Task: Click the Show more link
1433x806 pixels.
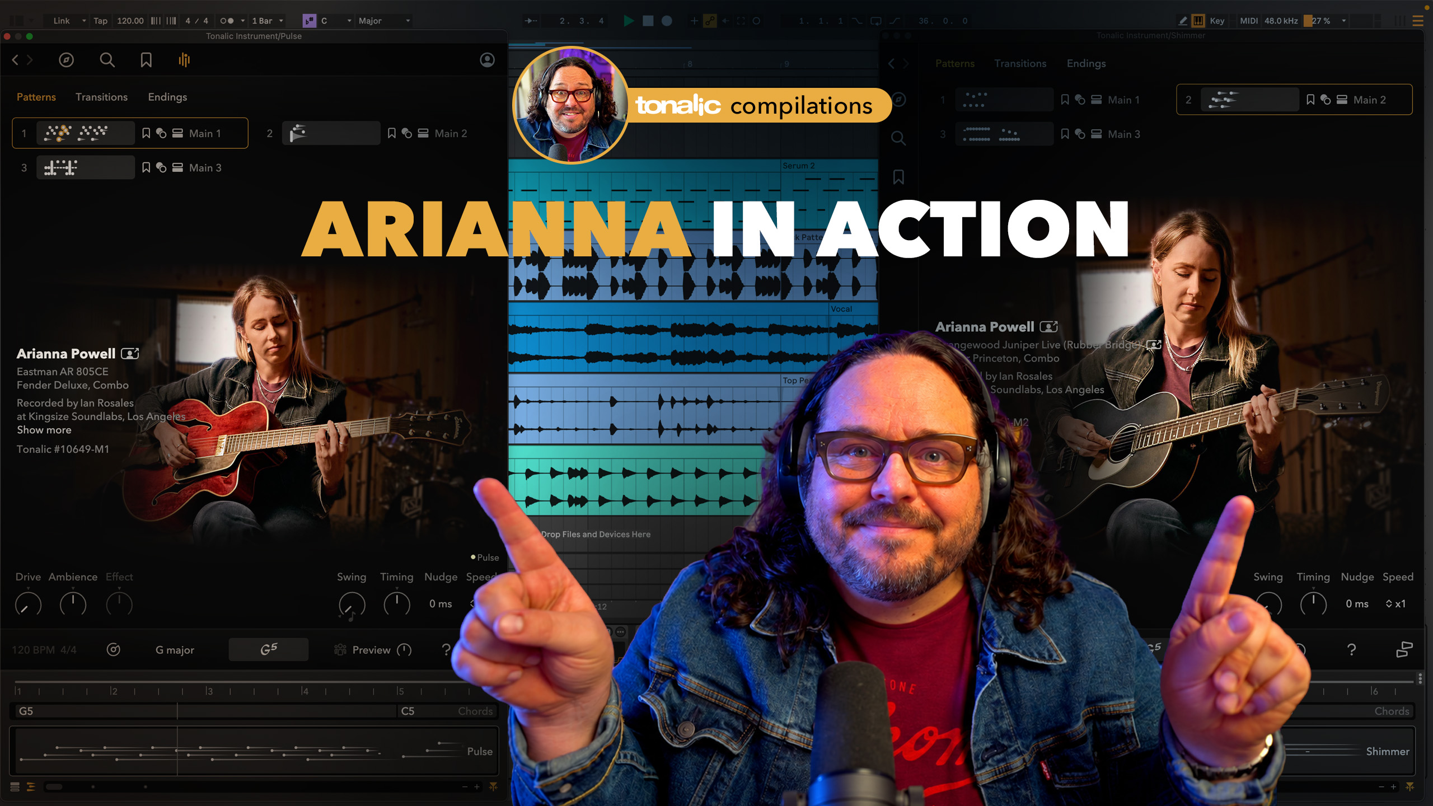Action: pyautogui.click(x=44, y=430)
